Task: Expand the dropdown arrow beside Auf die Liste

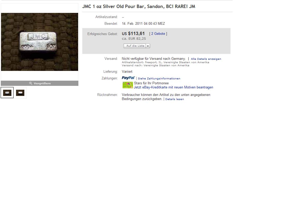Action: (148, 46)
